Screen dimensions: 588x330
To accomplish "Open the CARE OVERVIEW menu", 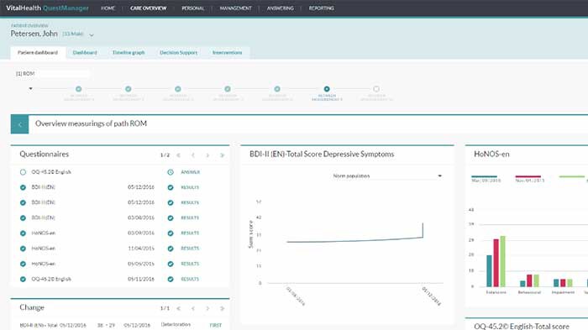I will point(148,8).
